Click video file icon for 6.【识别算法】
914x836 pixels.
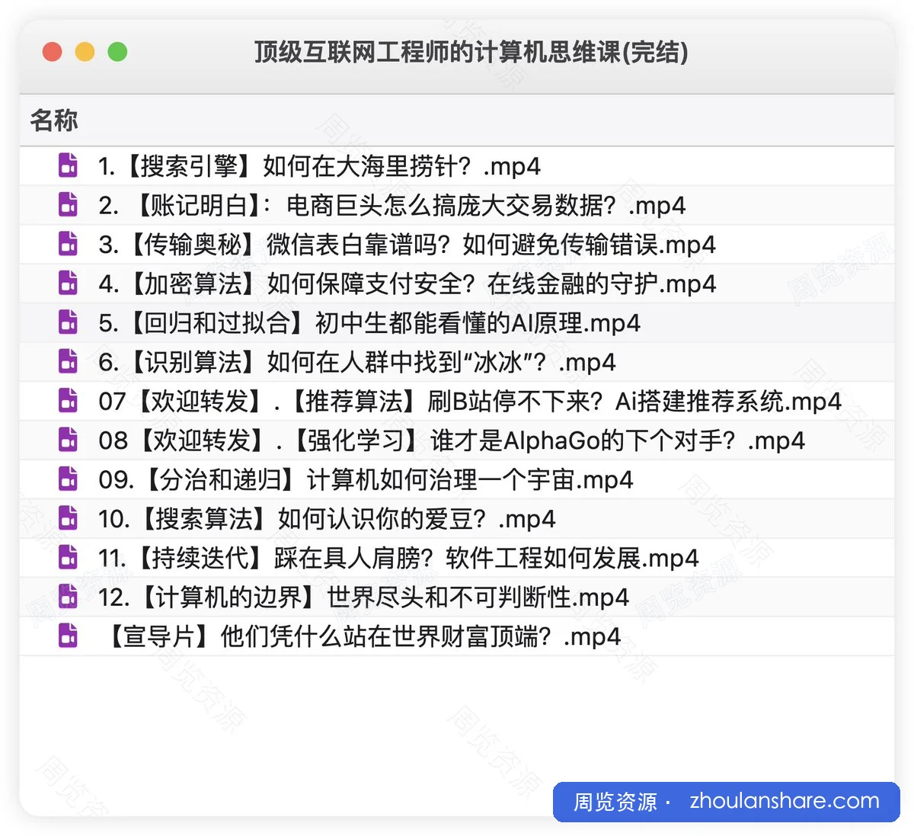click(69, 361)
